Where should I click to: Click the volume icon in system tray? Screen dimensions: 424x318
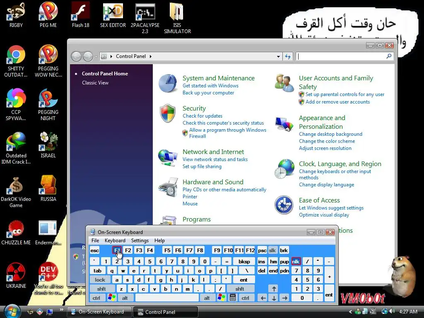[392, 311]
